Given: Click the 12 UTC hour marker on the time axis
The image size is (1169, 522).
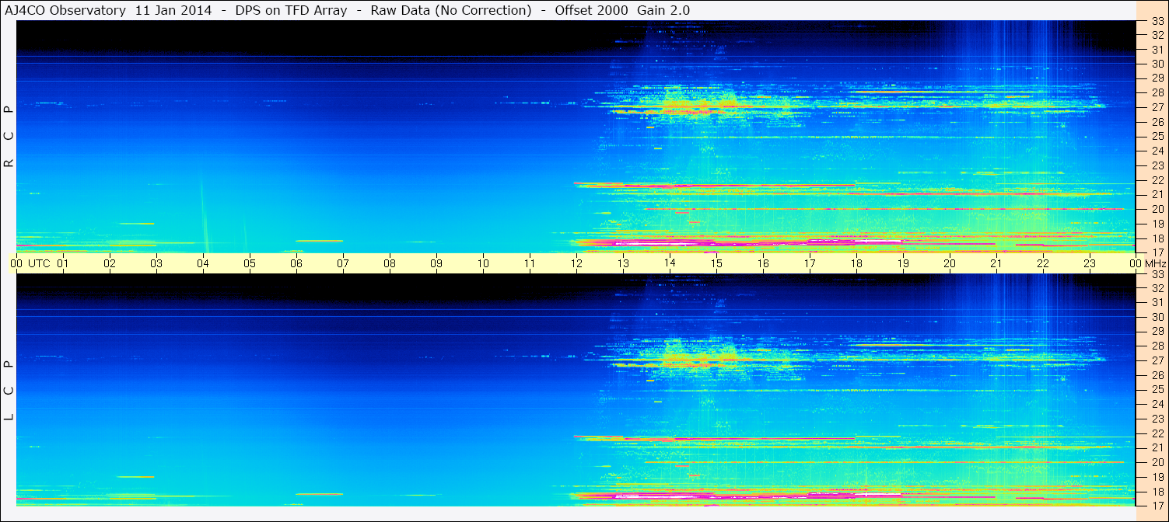Looking at the screenshot, I should click(576, 263).
